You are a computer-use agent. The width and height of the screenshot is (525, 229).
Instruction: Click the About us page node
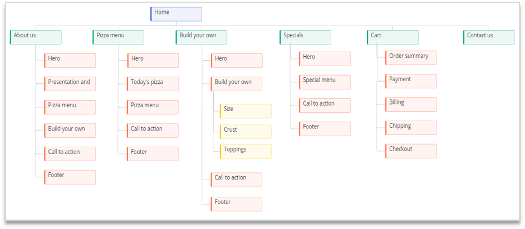pyautogui.click(x=36, y=37)
